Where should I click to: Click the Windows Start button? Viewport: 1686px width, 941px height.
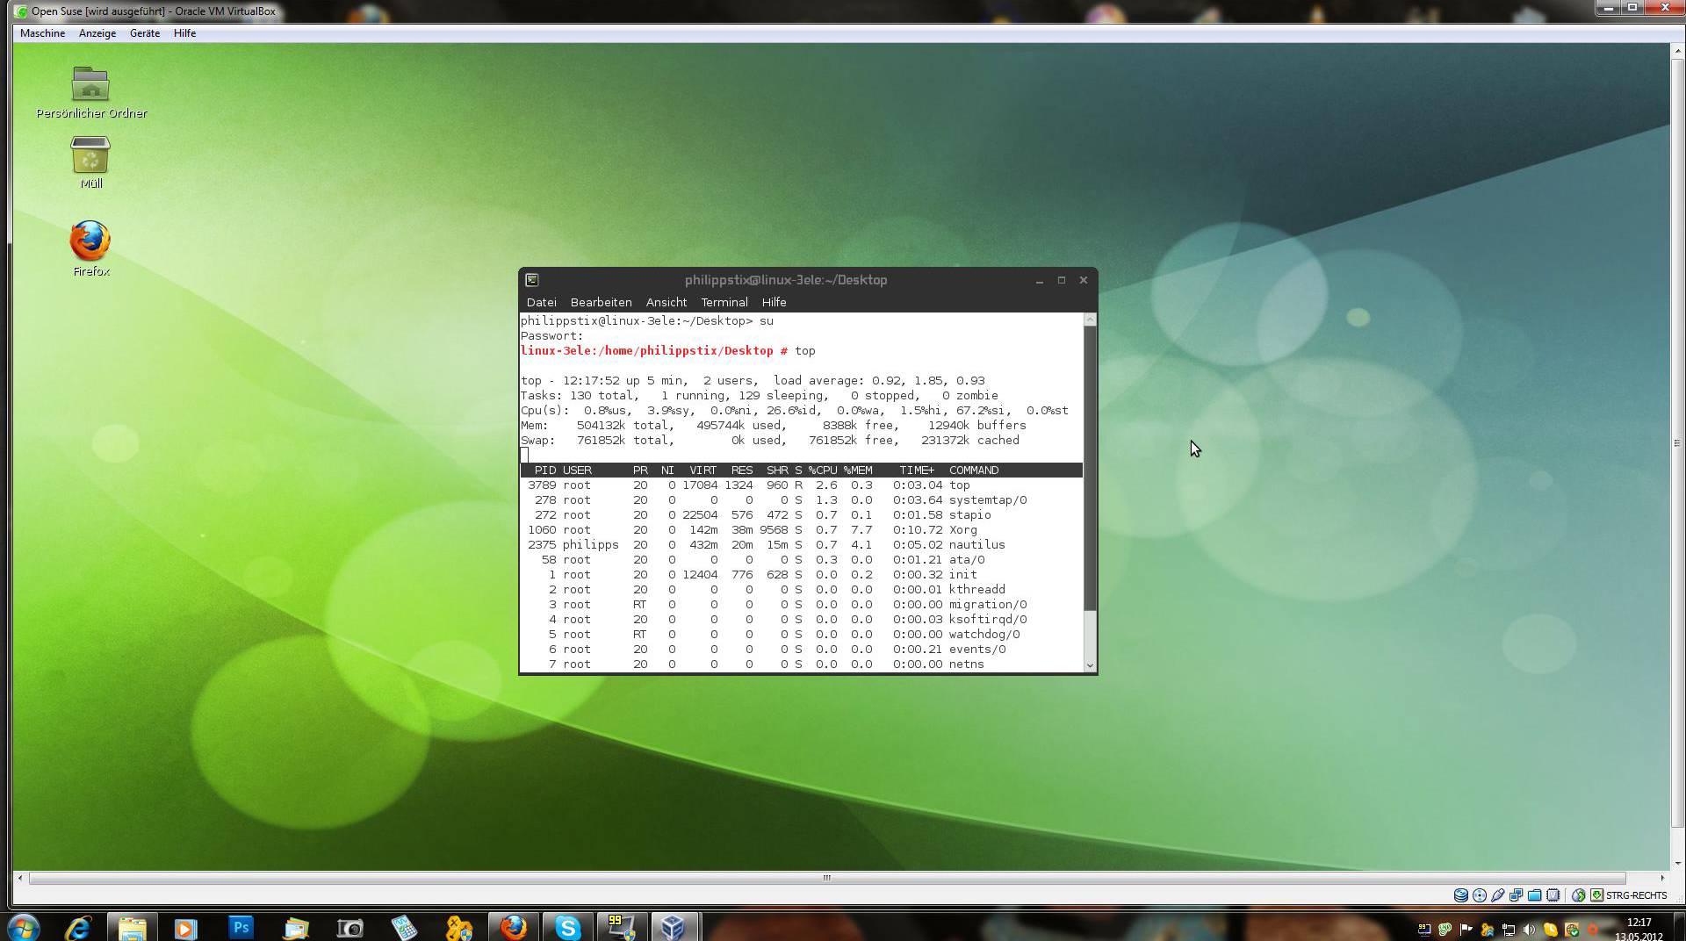pyautogui.click(x=24, y=927)
